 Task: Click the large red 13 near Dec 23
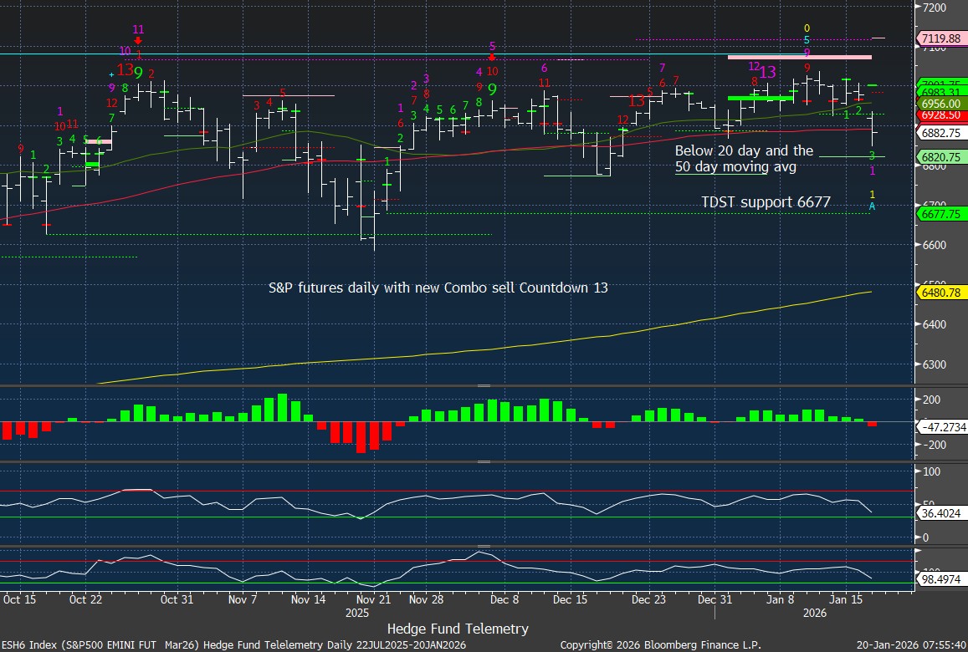click(637, 101)
